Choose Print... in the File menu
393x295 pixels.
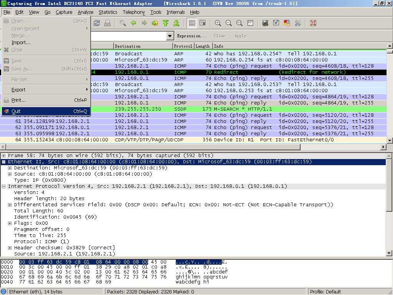pos(46,100)
